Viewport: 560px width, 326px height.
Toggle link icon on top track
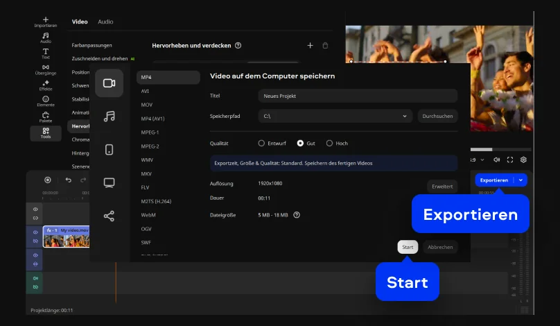(35, 218)
